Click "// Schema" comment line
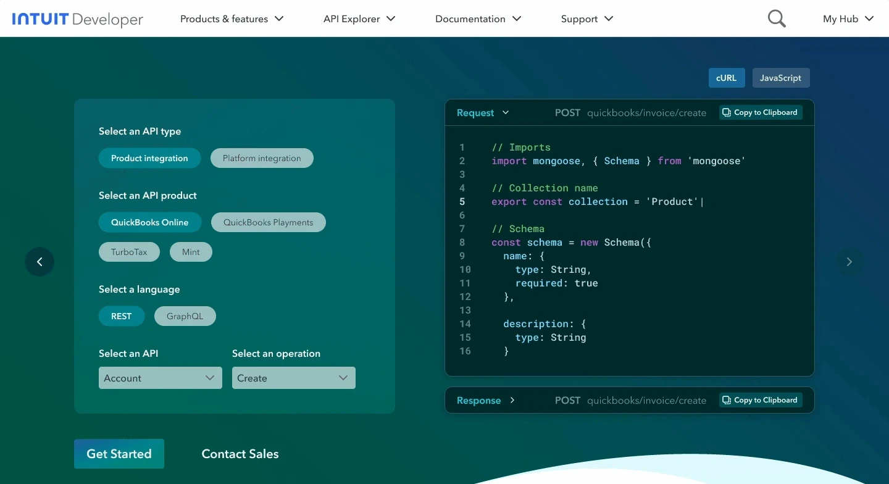The width and height of the screenshot is (889, 484). 518,228
